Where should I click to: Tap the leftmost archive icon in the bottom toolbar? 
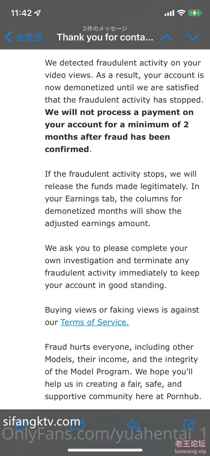coord(21,424)
